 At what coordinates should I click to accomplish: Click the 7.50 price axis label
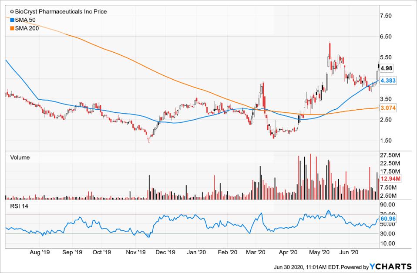[386, 16]
